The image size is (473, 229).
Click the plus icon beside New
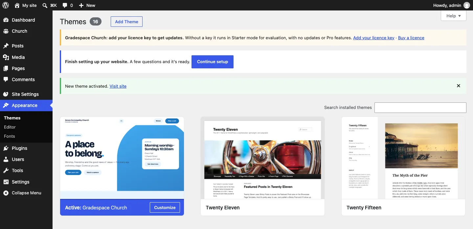81,5
